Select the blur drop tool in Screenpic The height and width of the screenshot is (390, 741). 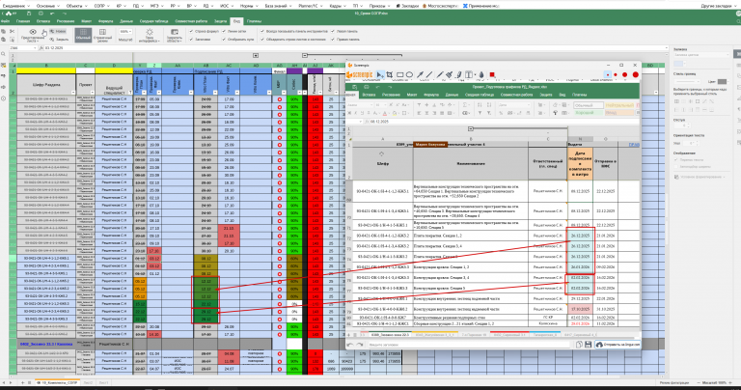pyautogui.click(x=480, y=74)
